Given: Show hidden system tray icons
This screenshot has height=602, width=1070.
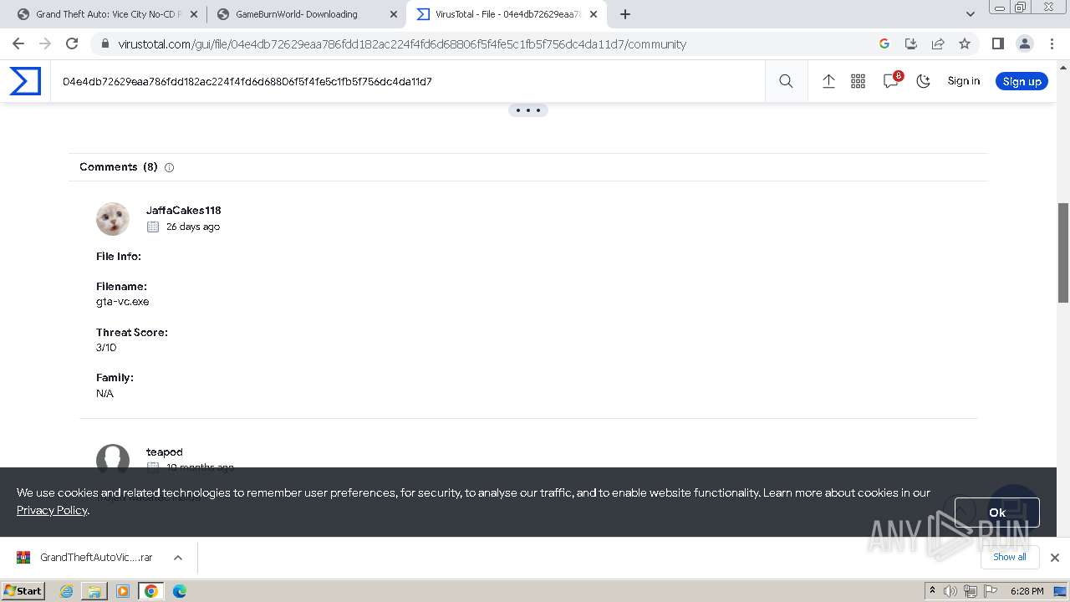Looking at the screenshot, I should (x=933, y=591).
